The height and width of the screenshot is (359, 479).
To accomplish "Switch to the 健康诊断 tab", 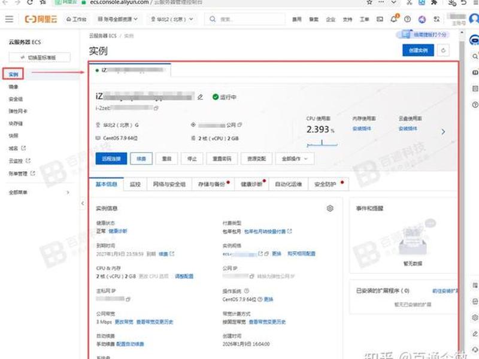I will coord(251,184).
